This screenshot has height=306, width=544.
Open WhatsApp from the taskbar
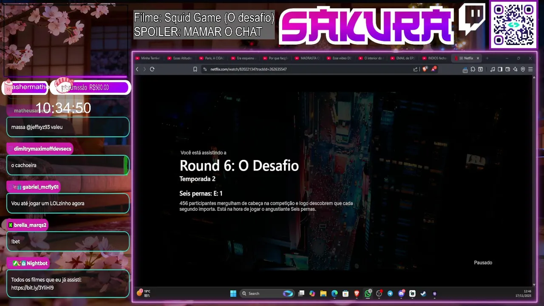tap(368, 293)
